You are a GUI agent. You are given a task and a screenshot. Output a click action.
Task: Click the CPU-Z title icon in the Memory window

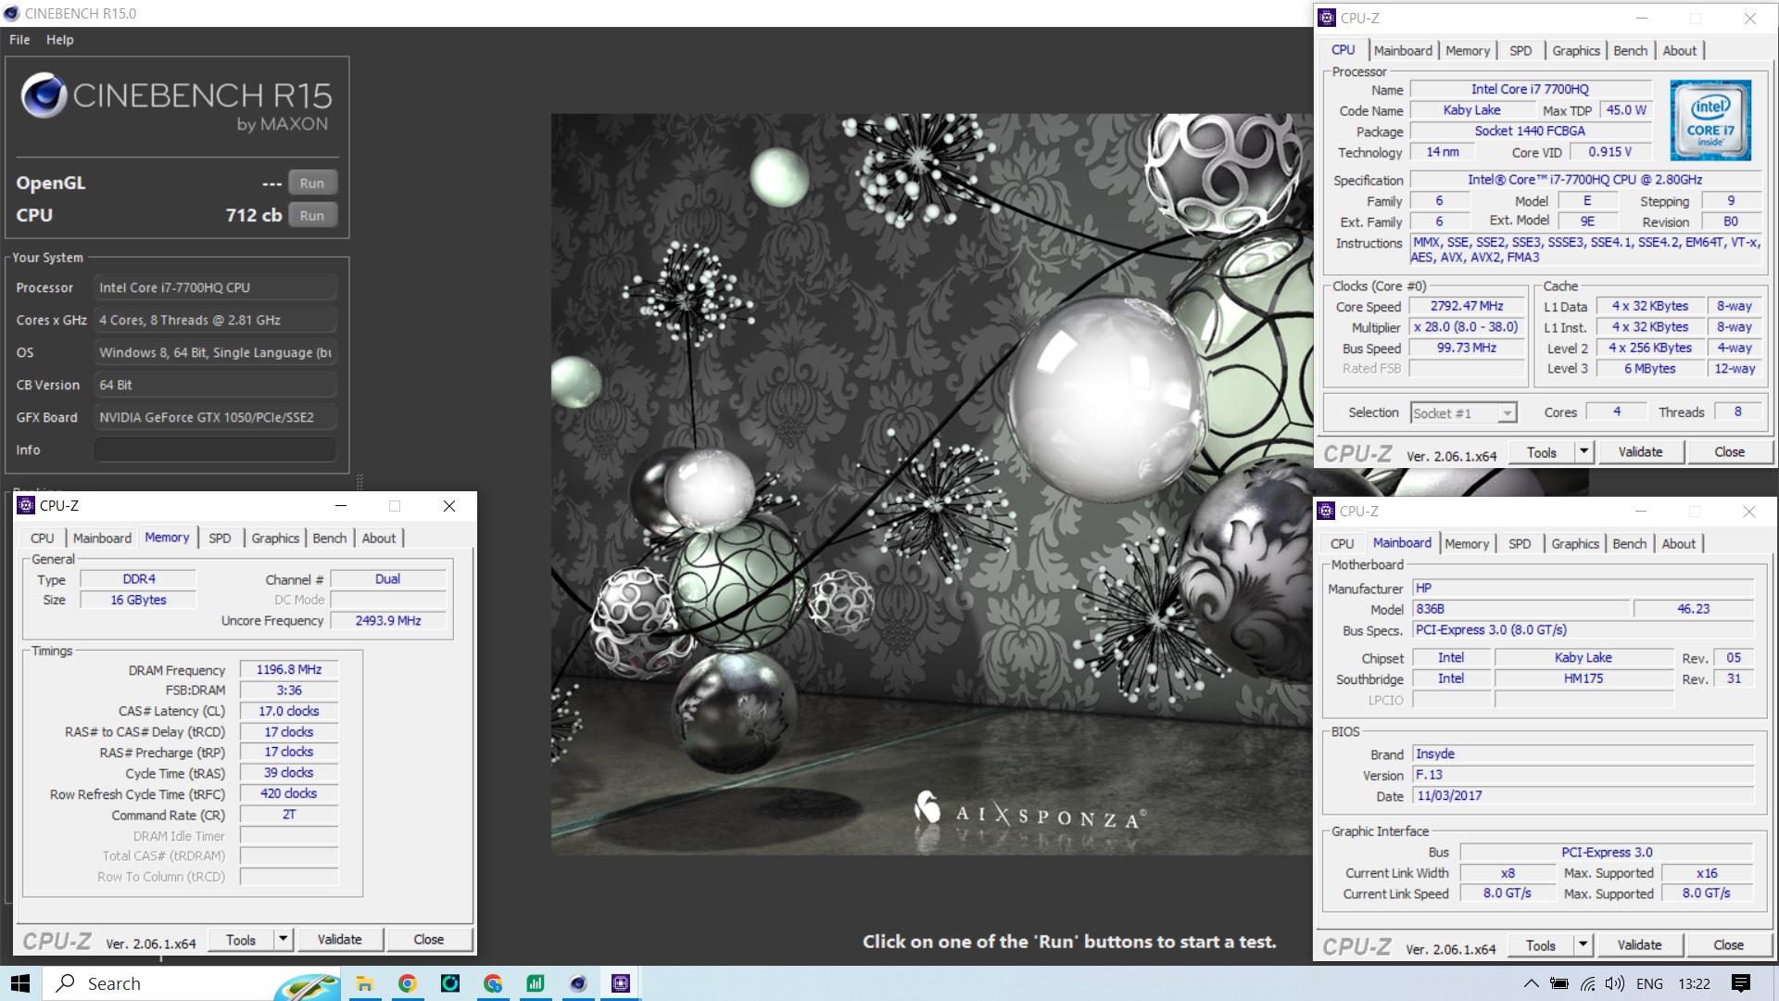(x=26, y=505)
